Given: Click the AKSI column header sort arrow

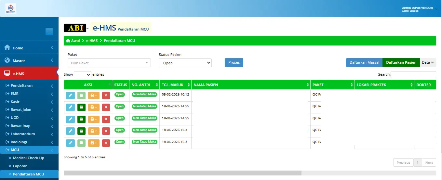Looking at the screenshot, I should click(109, 84).
